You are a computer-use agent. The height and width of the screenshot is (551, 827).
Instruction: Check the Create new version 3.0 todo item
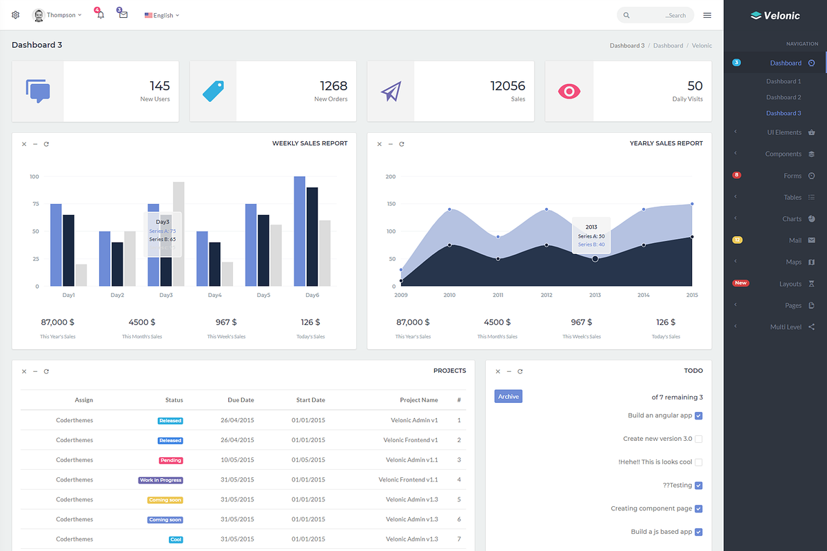pos(699,439)
